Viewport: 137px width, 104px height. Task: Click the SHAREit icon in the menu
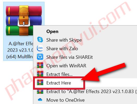(40, 57)
